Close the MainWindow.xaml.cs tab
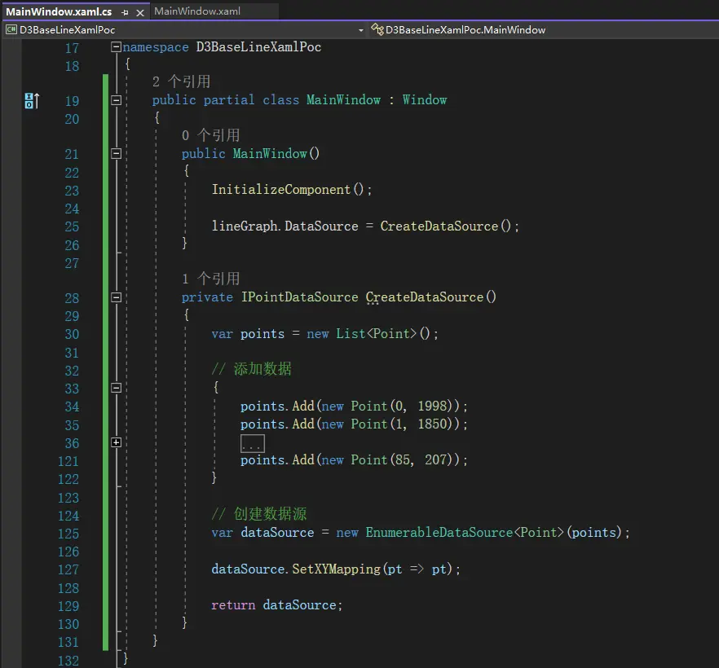The width and height of the screenshot is (719, 668). tap(139, 12)
